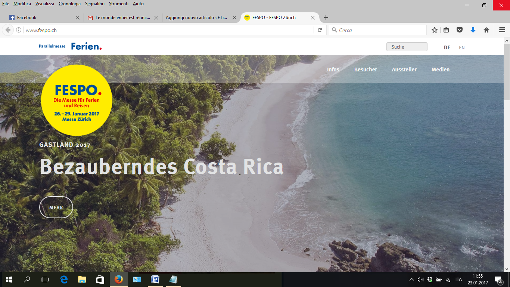Reload the page with the refresh icon
Image resolution: width=510 pixels, height=287 pixels.
320,30
